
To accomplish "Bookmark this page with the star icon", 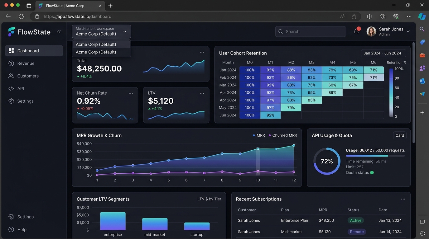I will 354,16.
